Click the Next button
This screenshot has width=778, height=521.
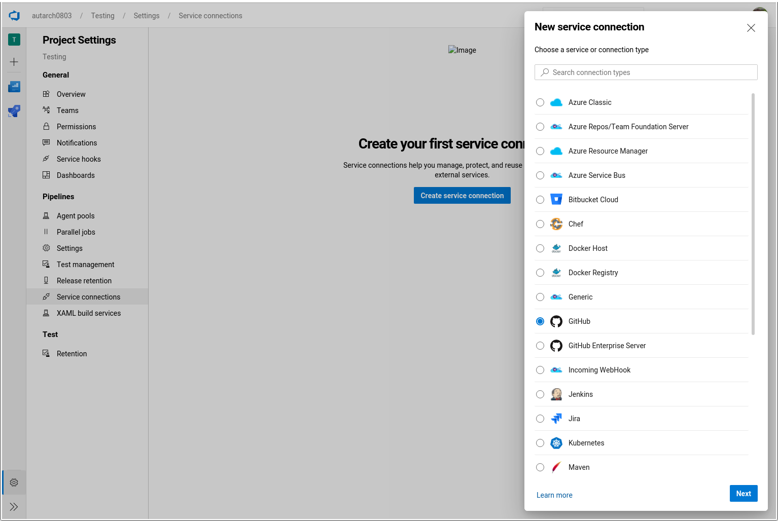coord(744,494)
